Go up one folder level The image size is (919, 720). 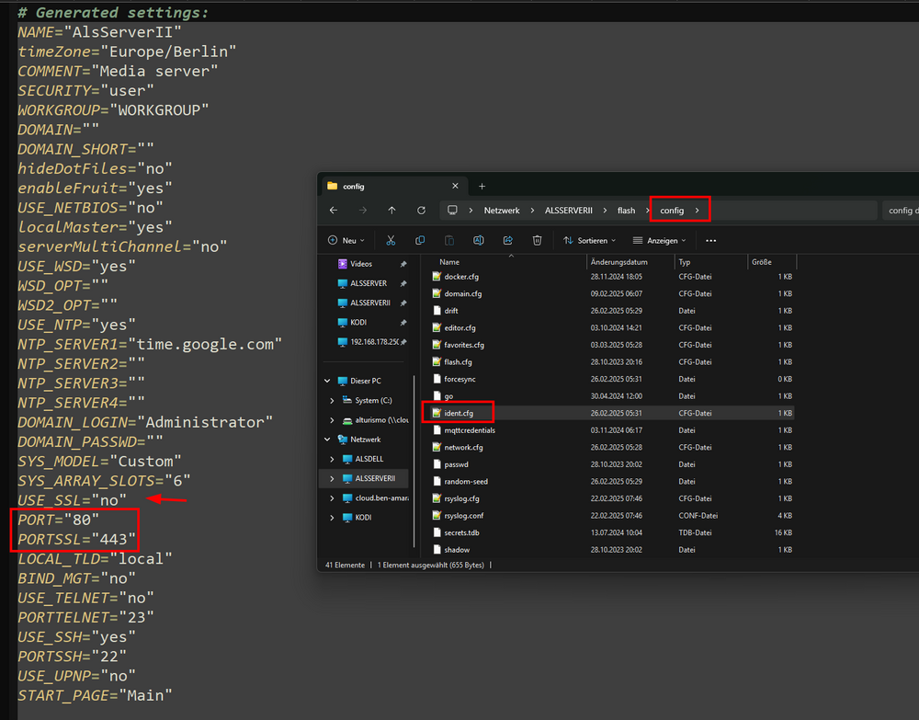click(391, 211)
